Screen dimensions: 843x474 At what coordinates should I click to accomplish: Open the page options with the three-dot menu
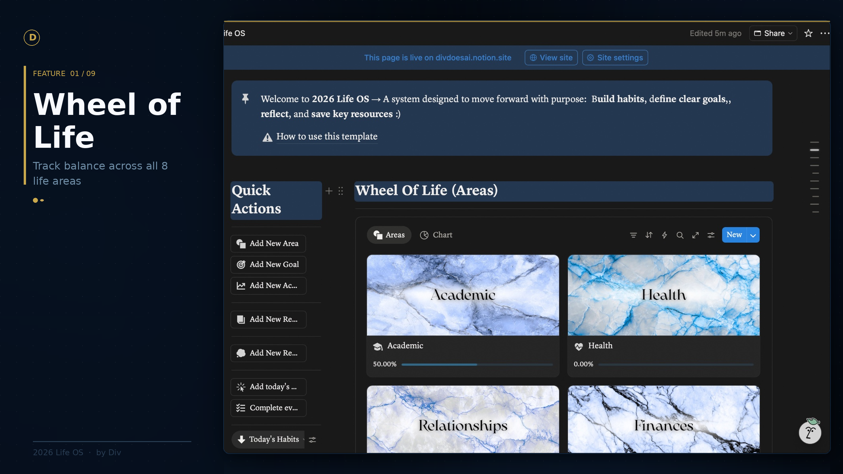pos(825,33)
